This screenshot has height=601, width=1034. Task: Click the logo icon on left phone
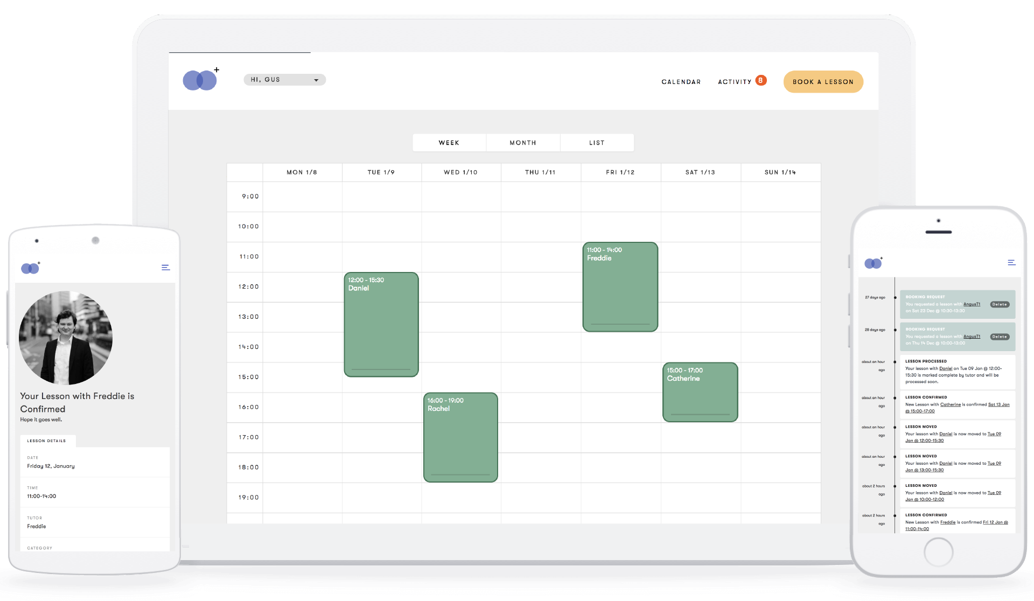tap(30, 268)
